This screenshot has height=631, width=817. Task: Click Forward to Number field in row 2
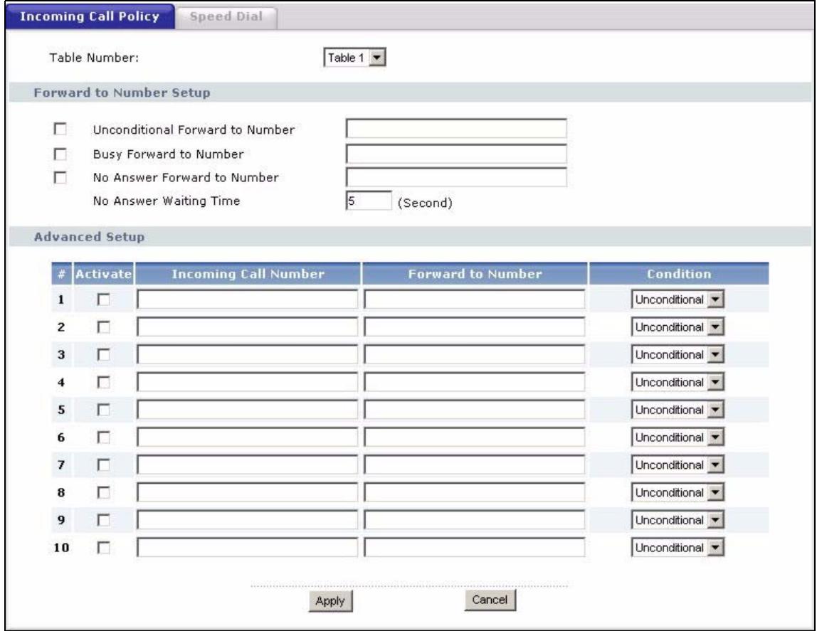pos(475,327)
